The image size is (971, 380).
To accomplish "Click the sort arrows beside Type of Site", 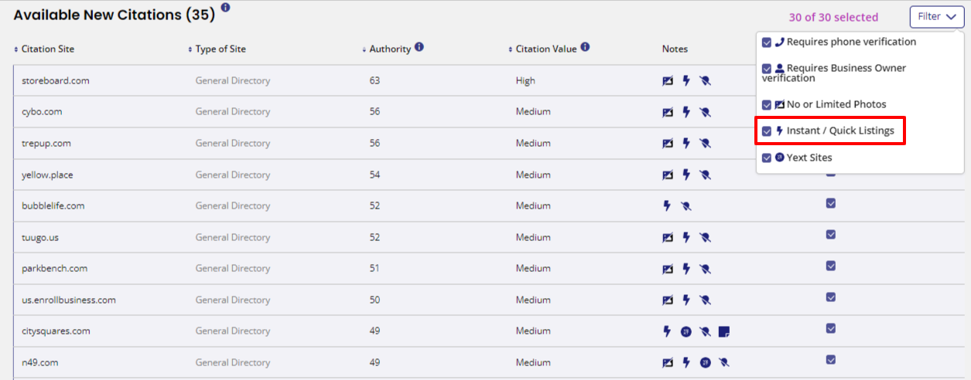I will click(x=190, y=49).
